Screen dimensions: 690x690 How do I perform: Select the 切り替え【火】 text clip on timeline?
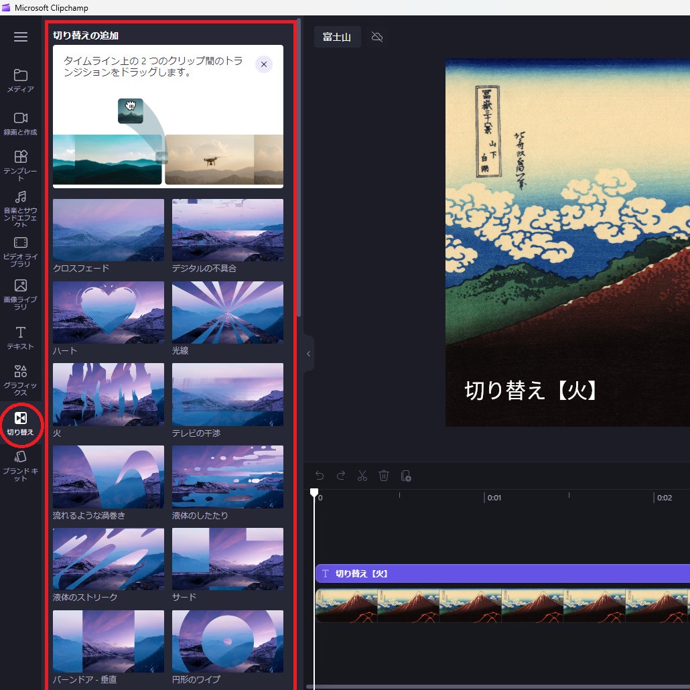point(502,573)
